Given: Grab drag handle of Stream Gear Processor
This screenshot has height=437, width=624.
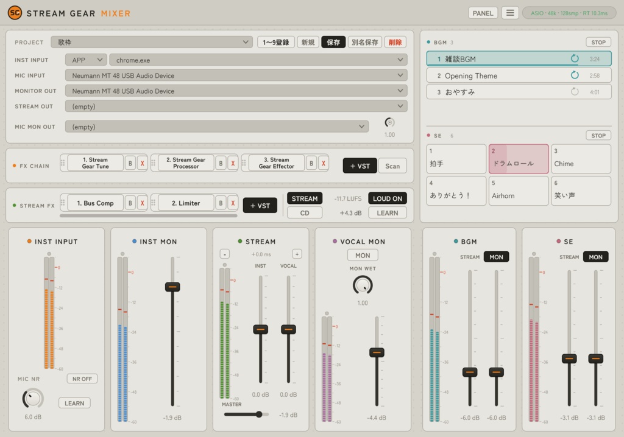Looking at the screenshot, I should [153, 163].
